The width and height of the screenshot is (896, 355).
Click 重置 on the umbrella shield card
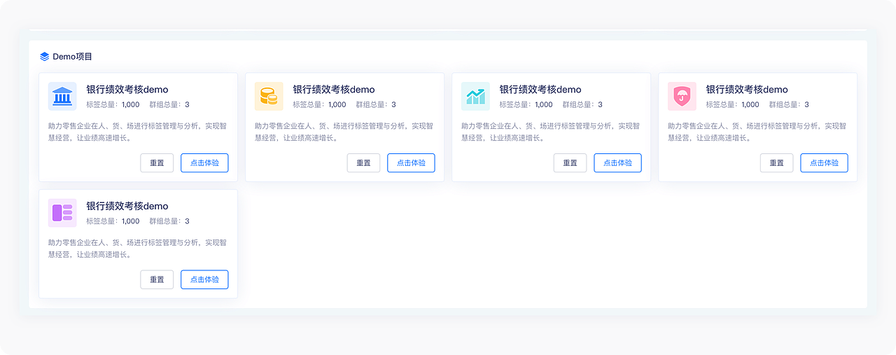coord(776,163)
